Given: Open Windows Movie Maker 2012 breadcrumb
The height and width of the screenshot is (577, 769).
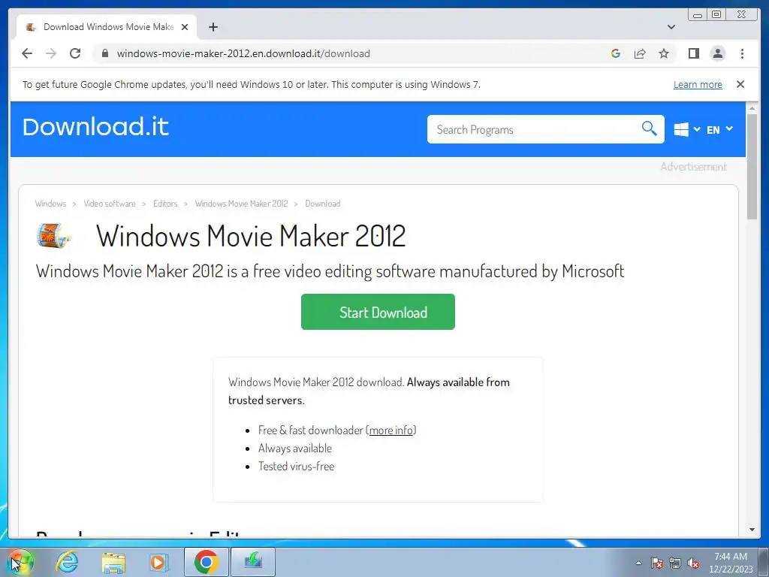Looking at the screenshot, I should tap(241, 204).
